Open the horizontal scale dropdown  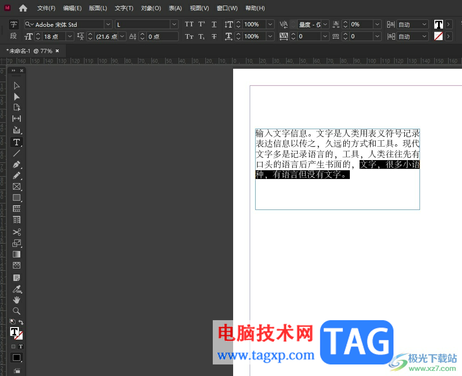[x=270, y=36]
